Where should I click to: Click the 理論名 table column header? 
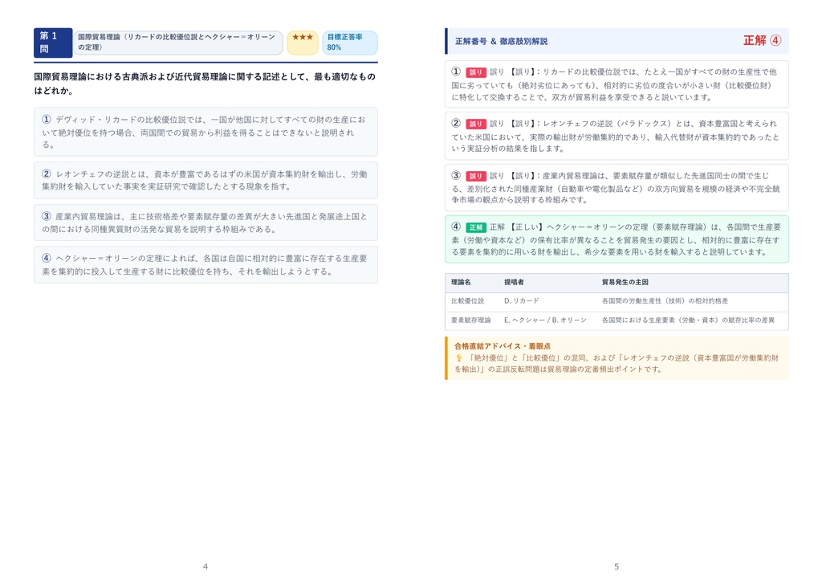[462, 282]
